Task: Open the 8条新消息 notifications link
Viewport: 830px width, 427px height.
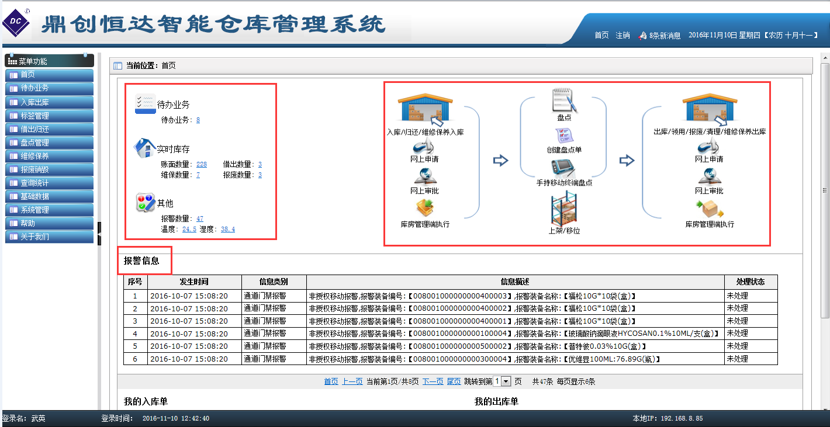Action: click(665, 36)
